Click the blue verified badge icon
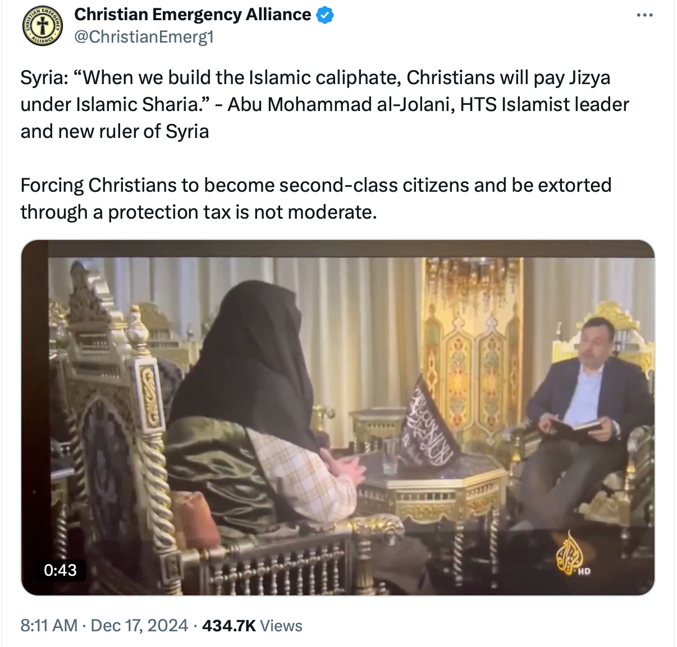 [325, 15]
